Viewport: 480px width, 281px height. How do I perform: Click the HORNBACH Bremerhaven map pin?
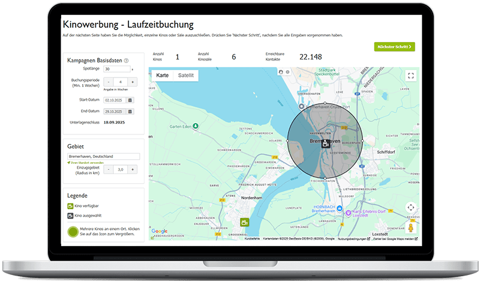point(339,208)
